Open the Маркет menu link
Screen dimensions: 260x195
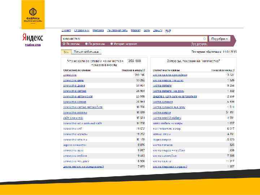[136, 30]
